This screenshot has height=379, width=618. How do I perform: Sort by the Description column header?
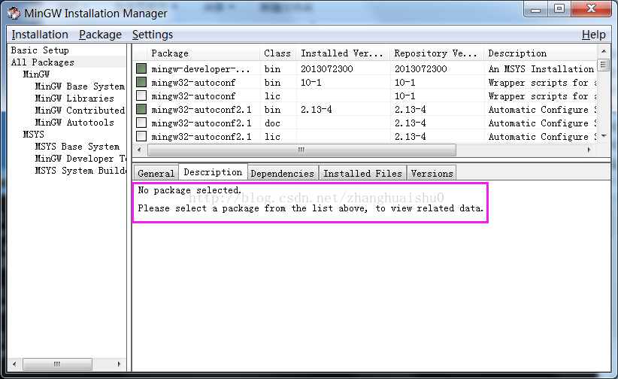(541, 53)
